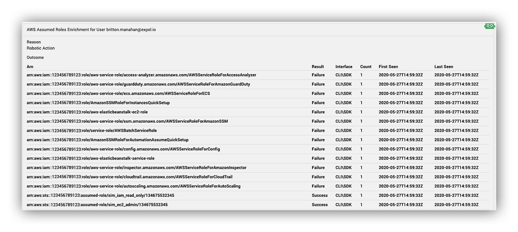Image resolution: width=518 pixels, height=232 pixels.
Task: Click the Arn column header
Action: pos(30,67)
